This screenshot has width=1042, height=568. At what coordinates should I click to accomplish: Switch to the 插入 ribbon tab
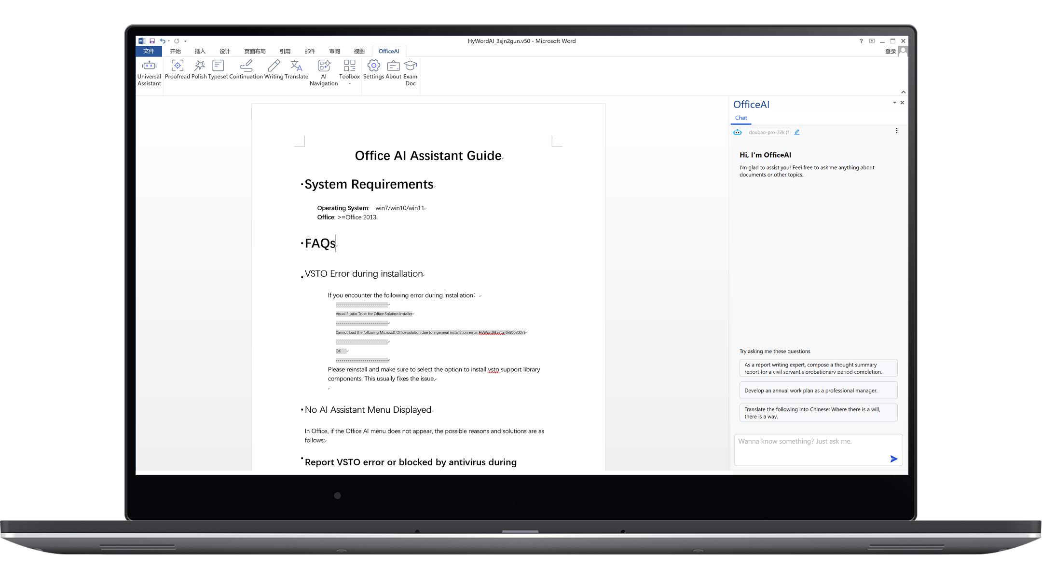[200, 51]
